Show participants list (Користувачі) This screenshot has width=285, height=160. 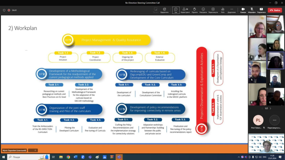click(x=185, y=10)
